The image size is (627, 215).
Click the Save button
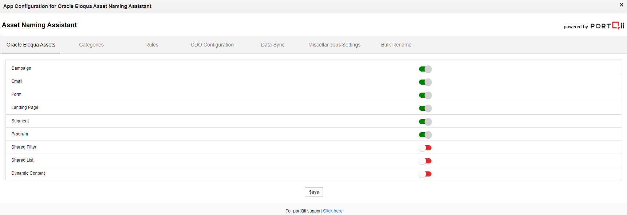(314, 192)
